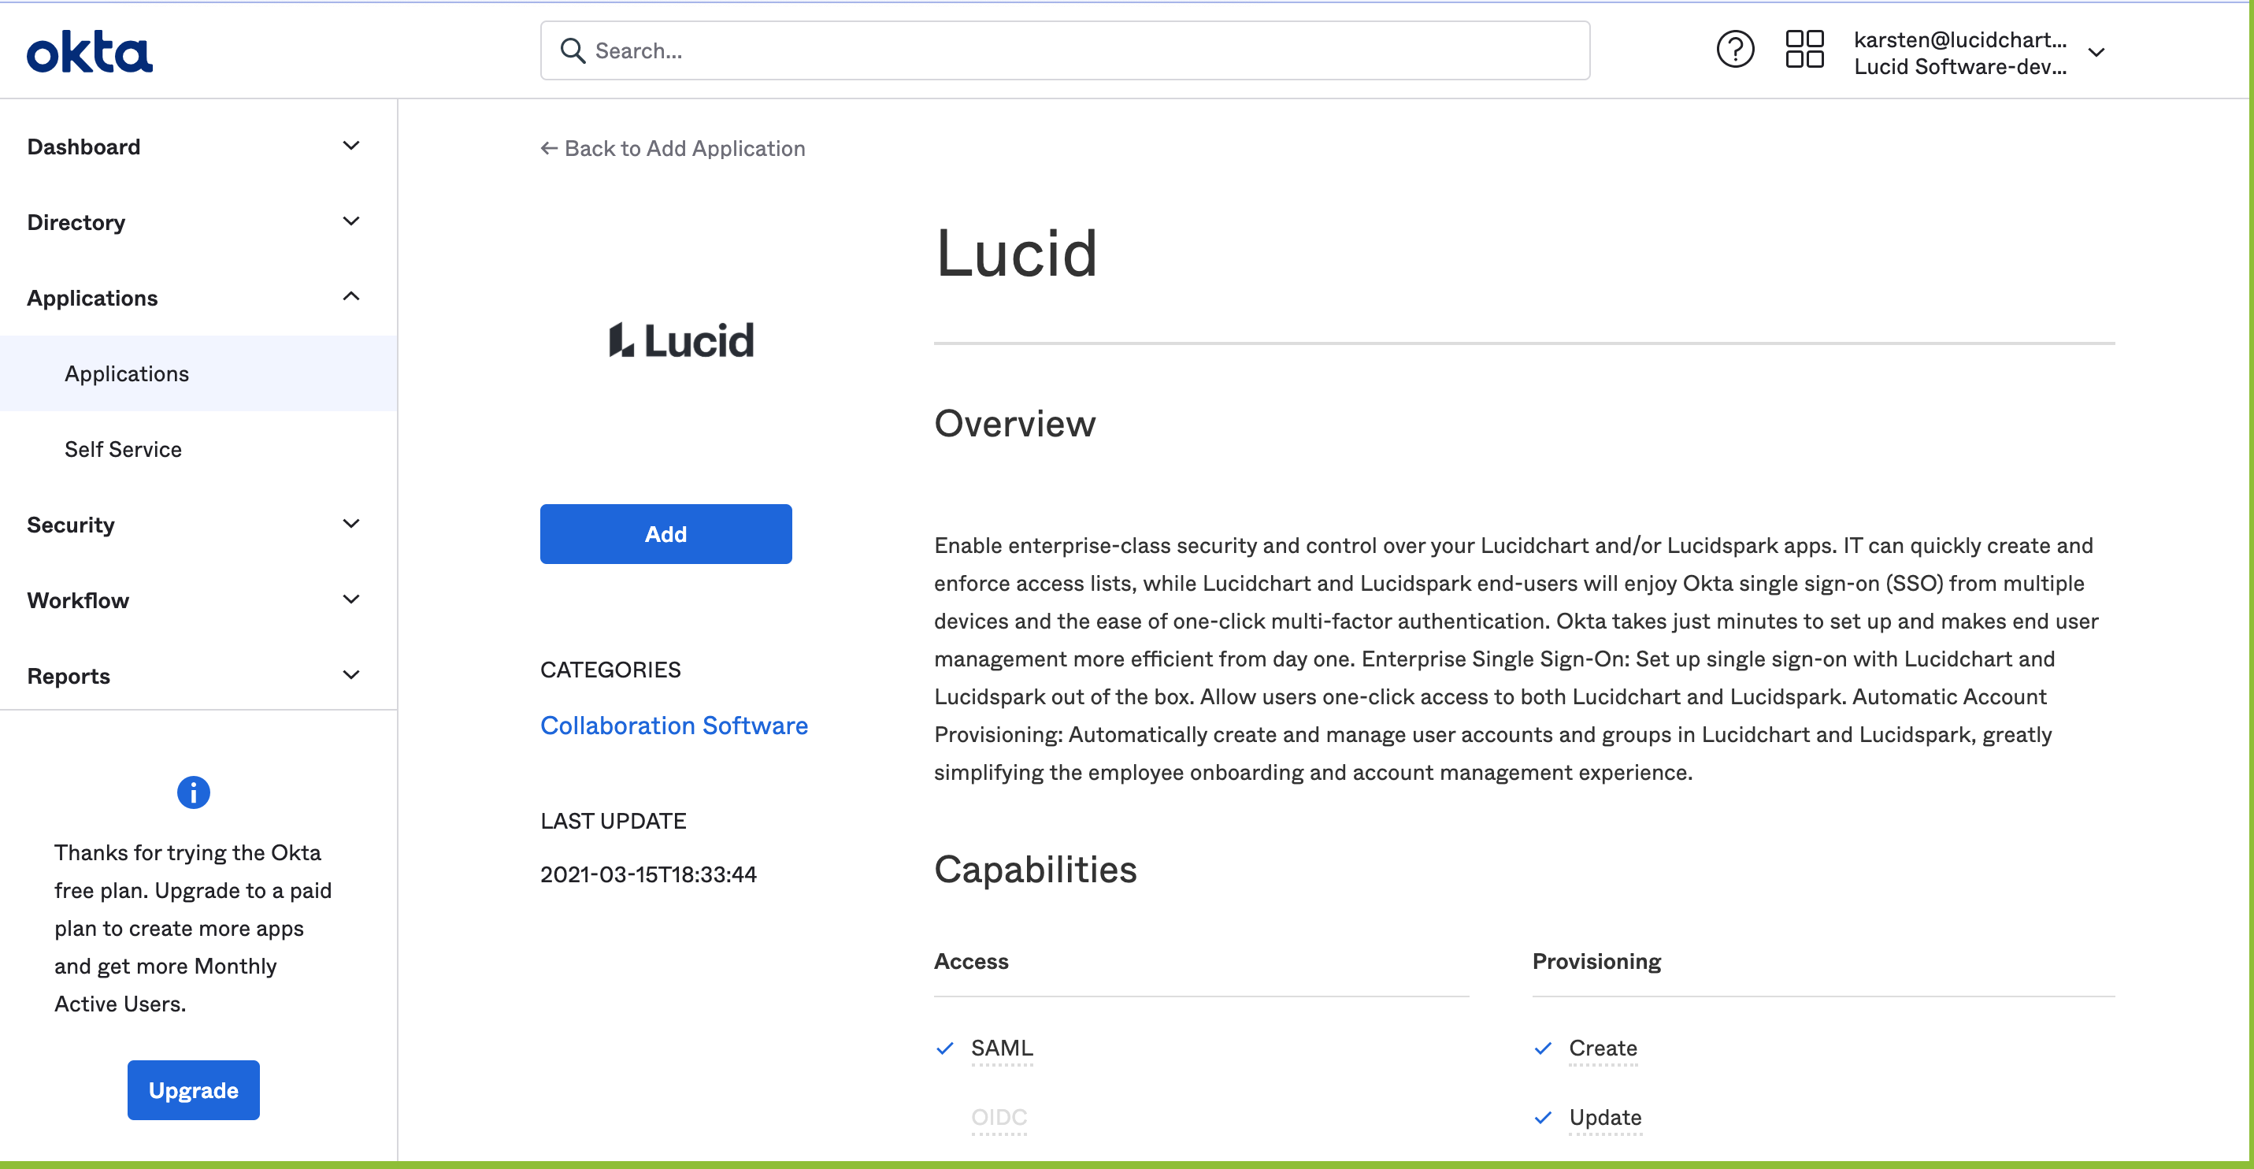
Task: Click the user account dropdown icon
Action: [x=2096, y=50]
